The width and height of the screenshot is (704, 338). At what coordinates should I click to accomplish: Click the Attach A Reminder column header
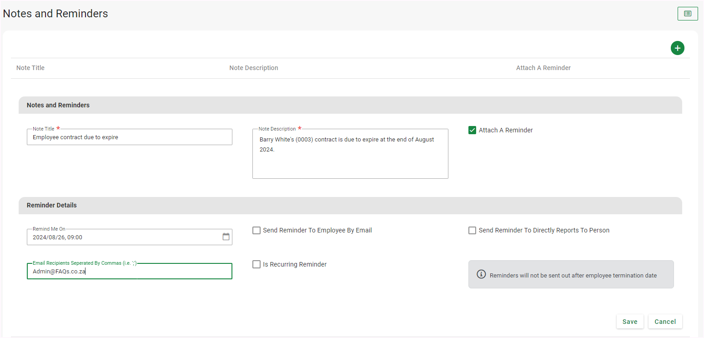tap(543, 68)
